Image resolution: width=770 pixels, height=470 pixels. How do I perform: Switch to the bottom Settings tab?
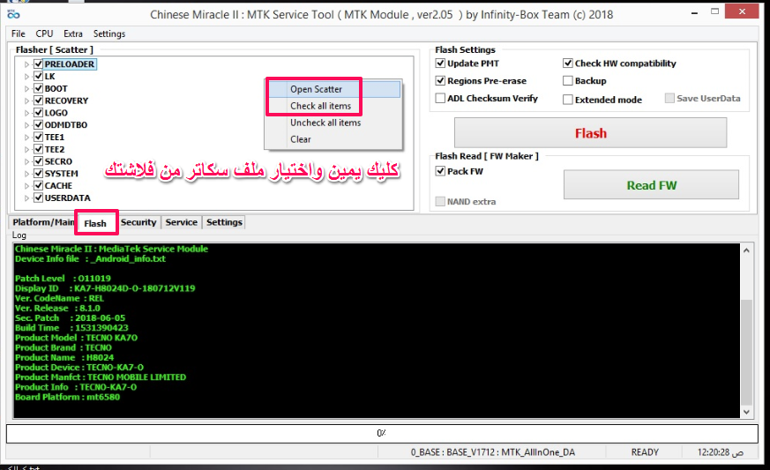click(224, 222)
